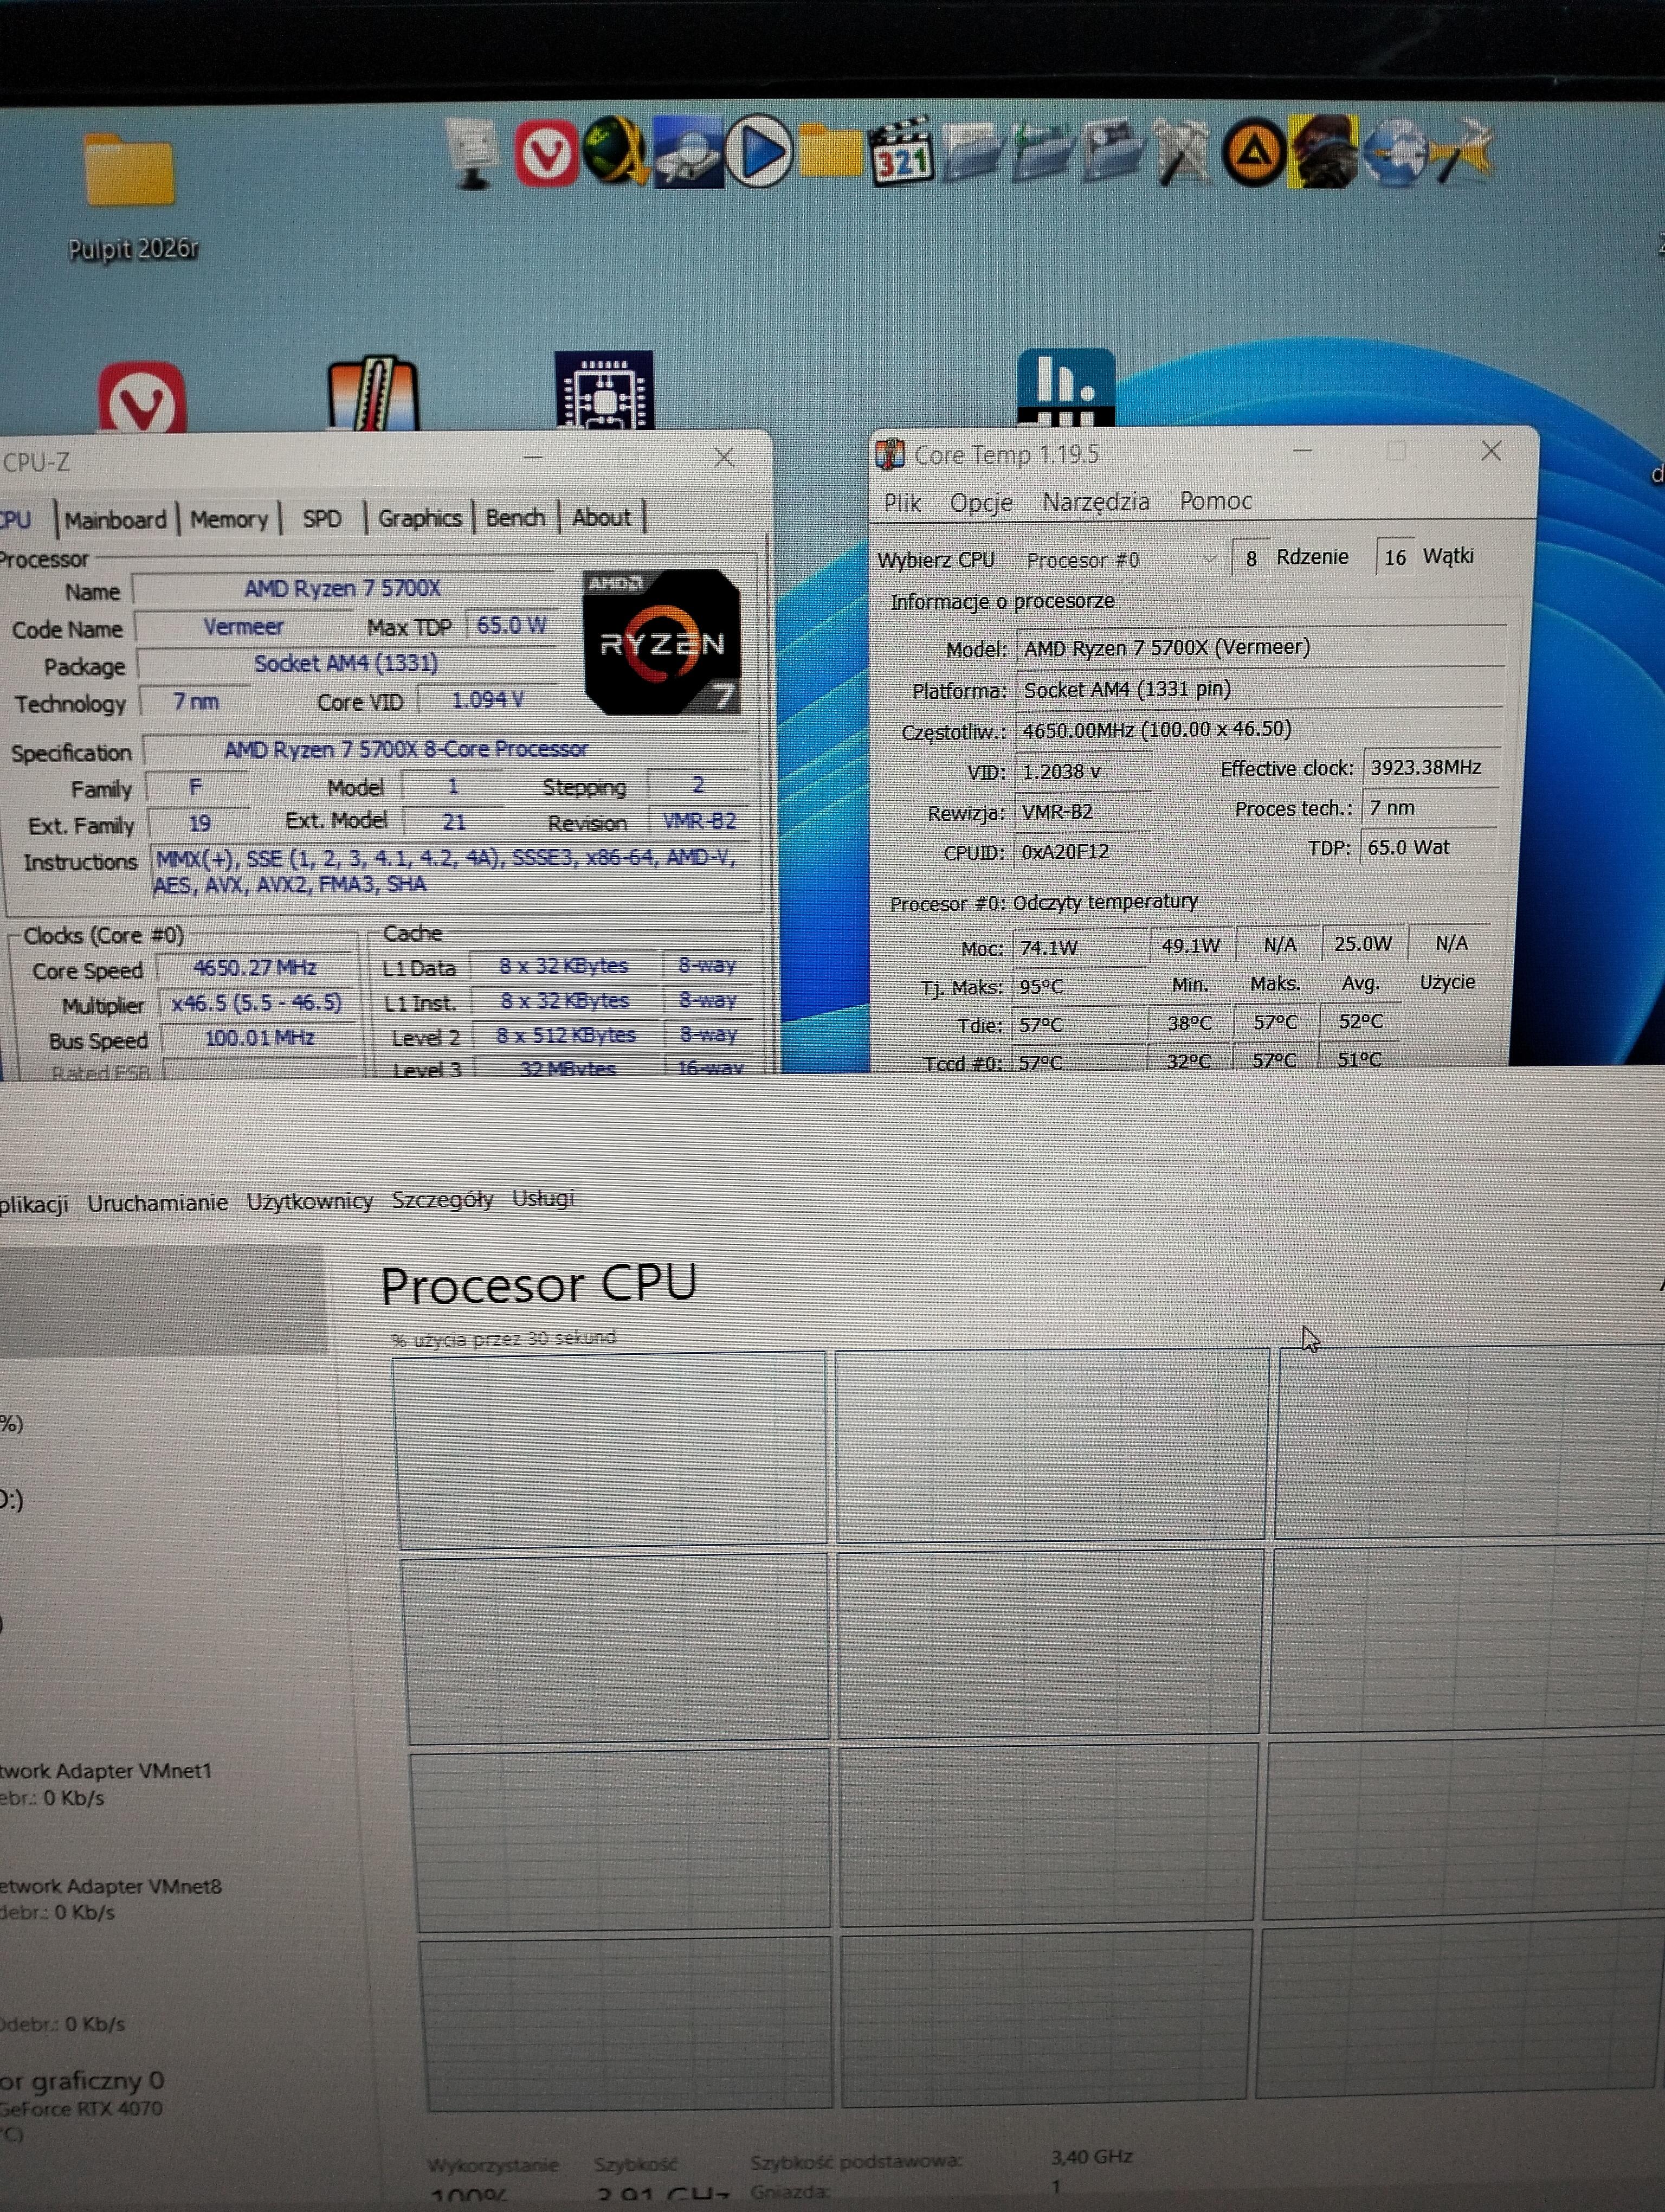Open the Opcje menu in Core Temp
This screenshot has width=1665, height=2212.
(980, 502)
